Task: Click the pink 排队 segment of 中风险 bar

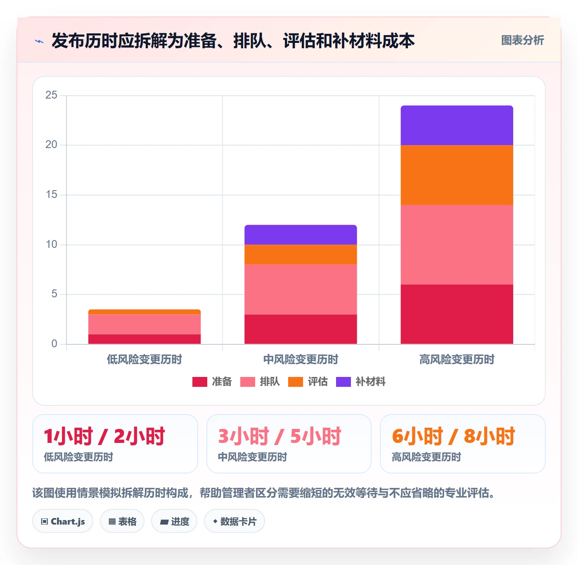Action: 301,290
